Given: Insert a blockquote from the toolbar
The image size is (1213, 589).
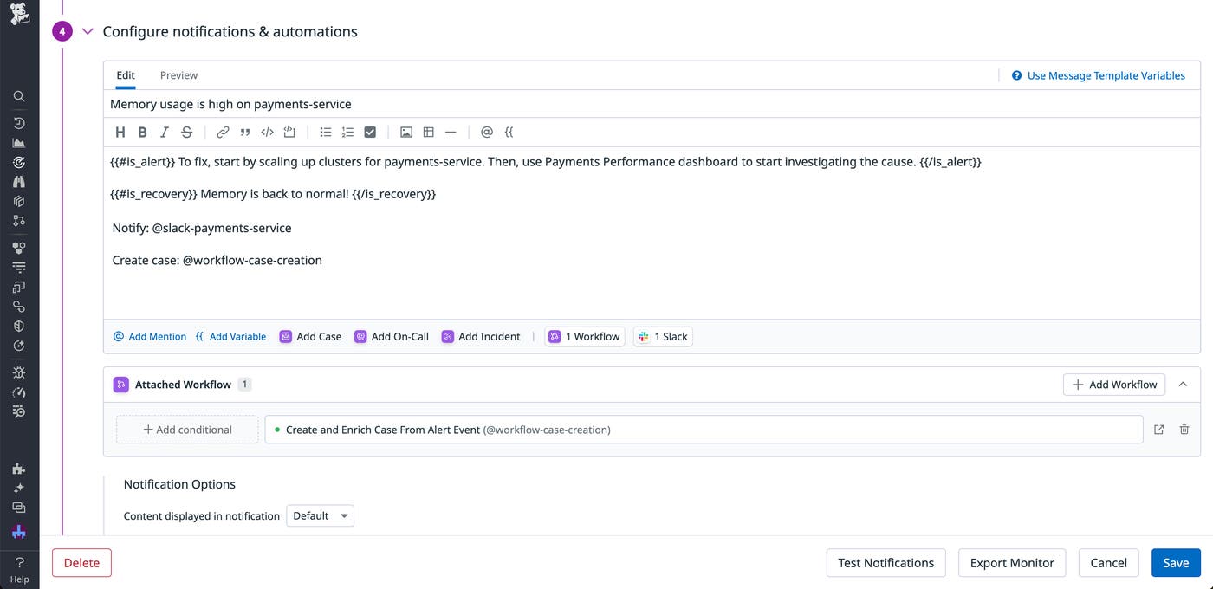Looking at the screenshot, I should (244, 132).
